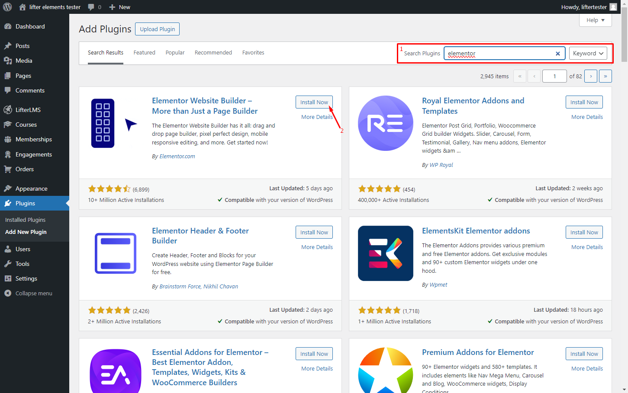Install Elementor Website Builder now

[x=314, y=102]
